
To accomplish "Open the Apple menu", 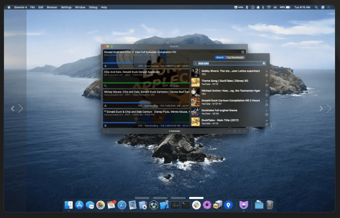I will (x=9, y=7).
